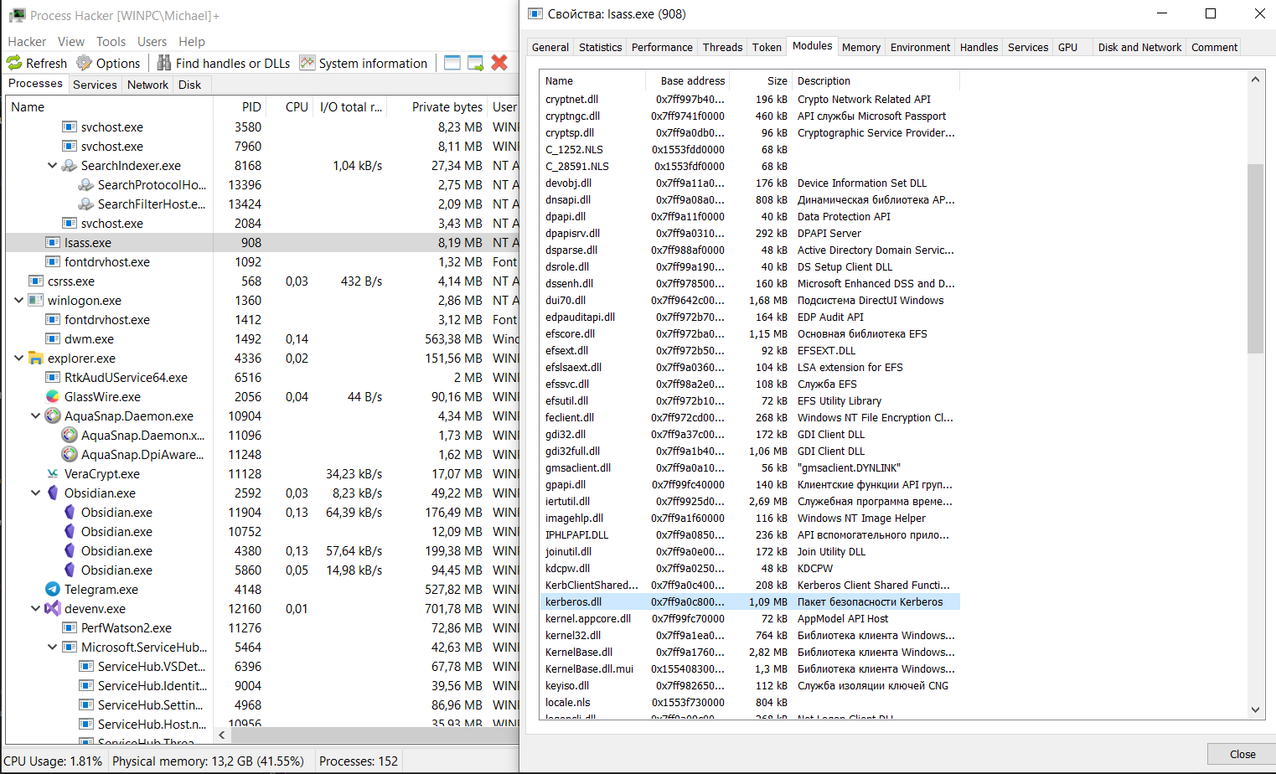The image size is (1276, 774).
Task: Click the Close button in properties window
Action: pos(1242,754)
